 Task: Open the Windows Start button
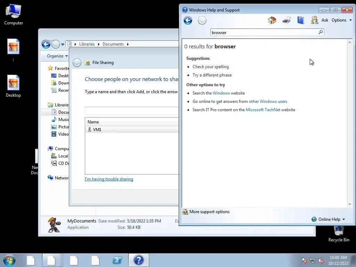(9, 260)
